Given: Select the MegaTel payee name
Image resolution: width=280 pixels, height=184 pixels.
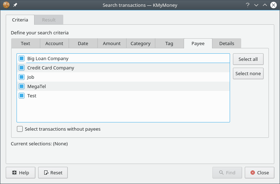Looking at the screenshot, I should tap(37, 86).
